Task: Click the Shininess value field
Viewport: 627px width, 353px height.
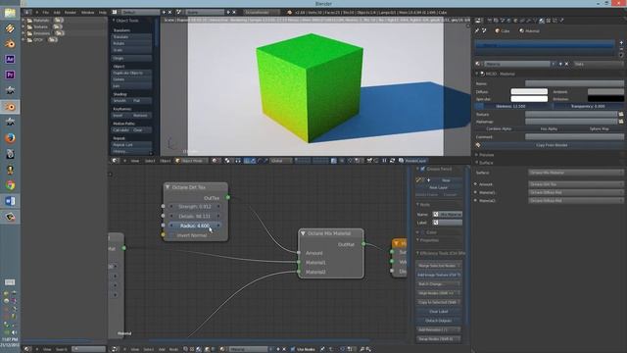Action: click(513, 107)
